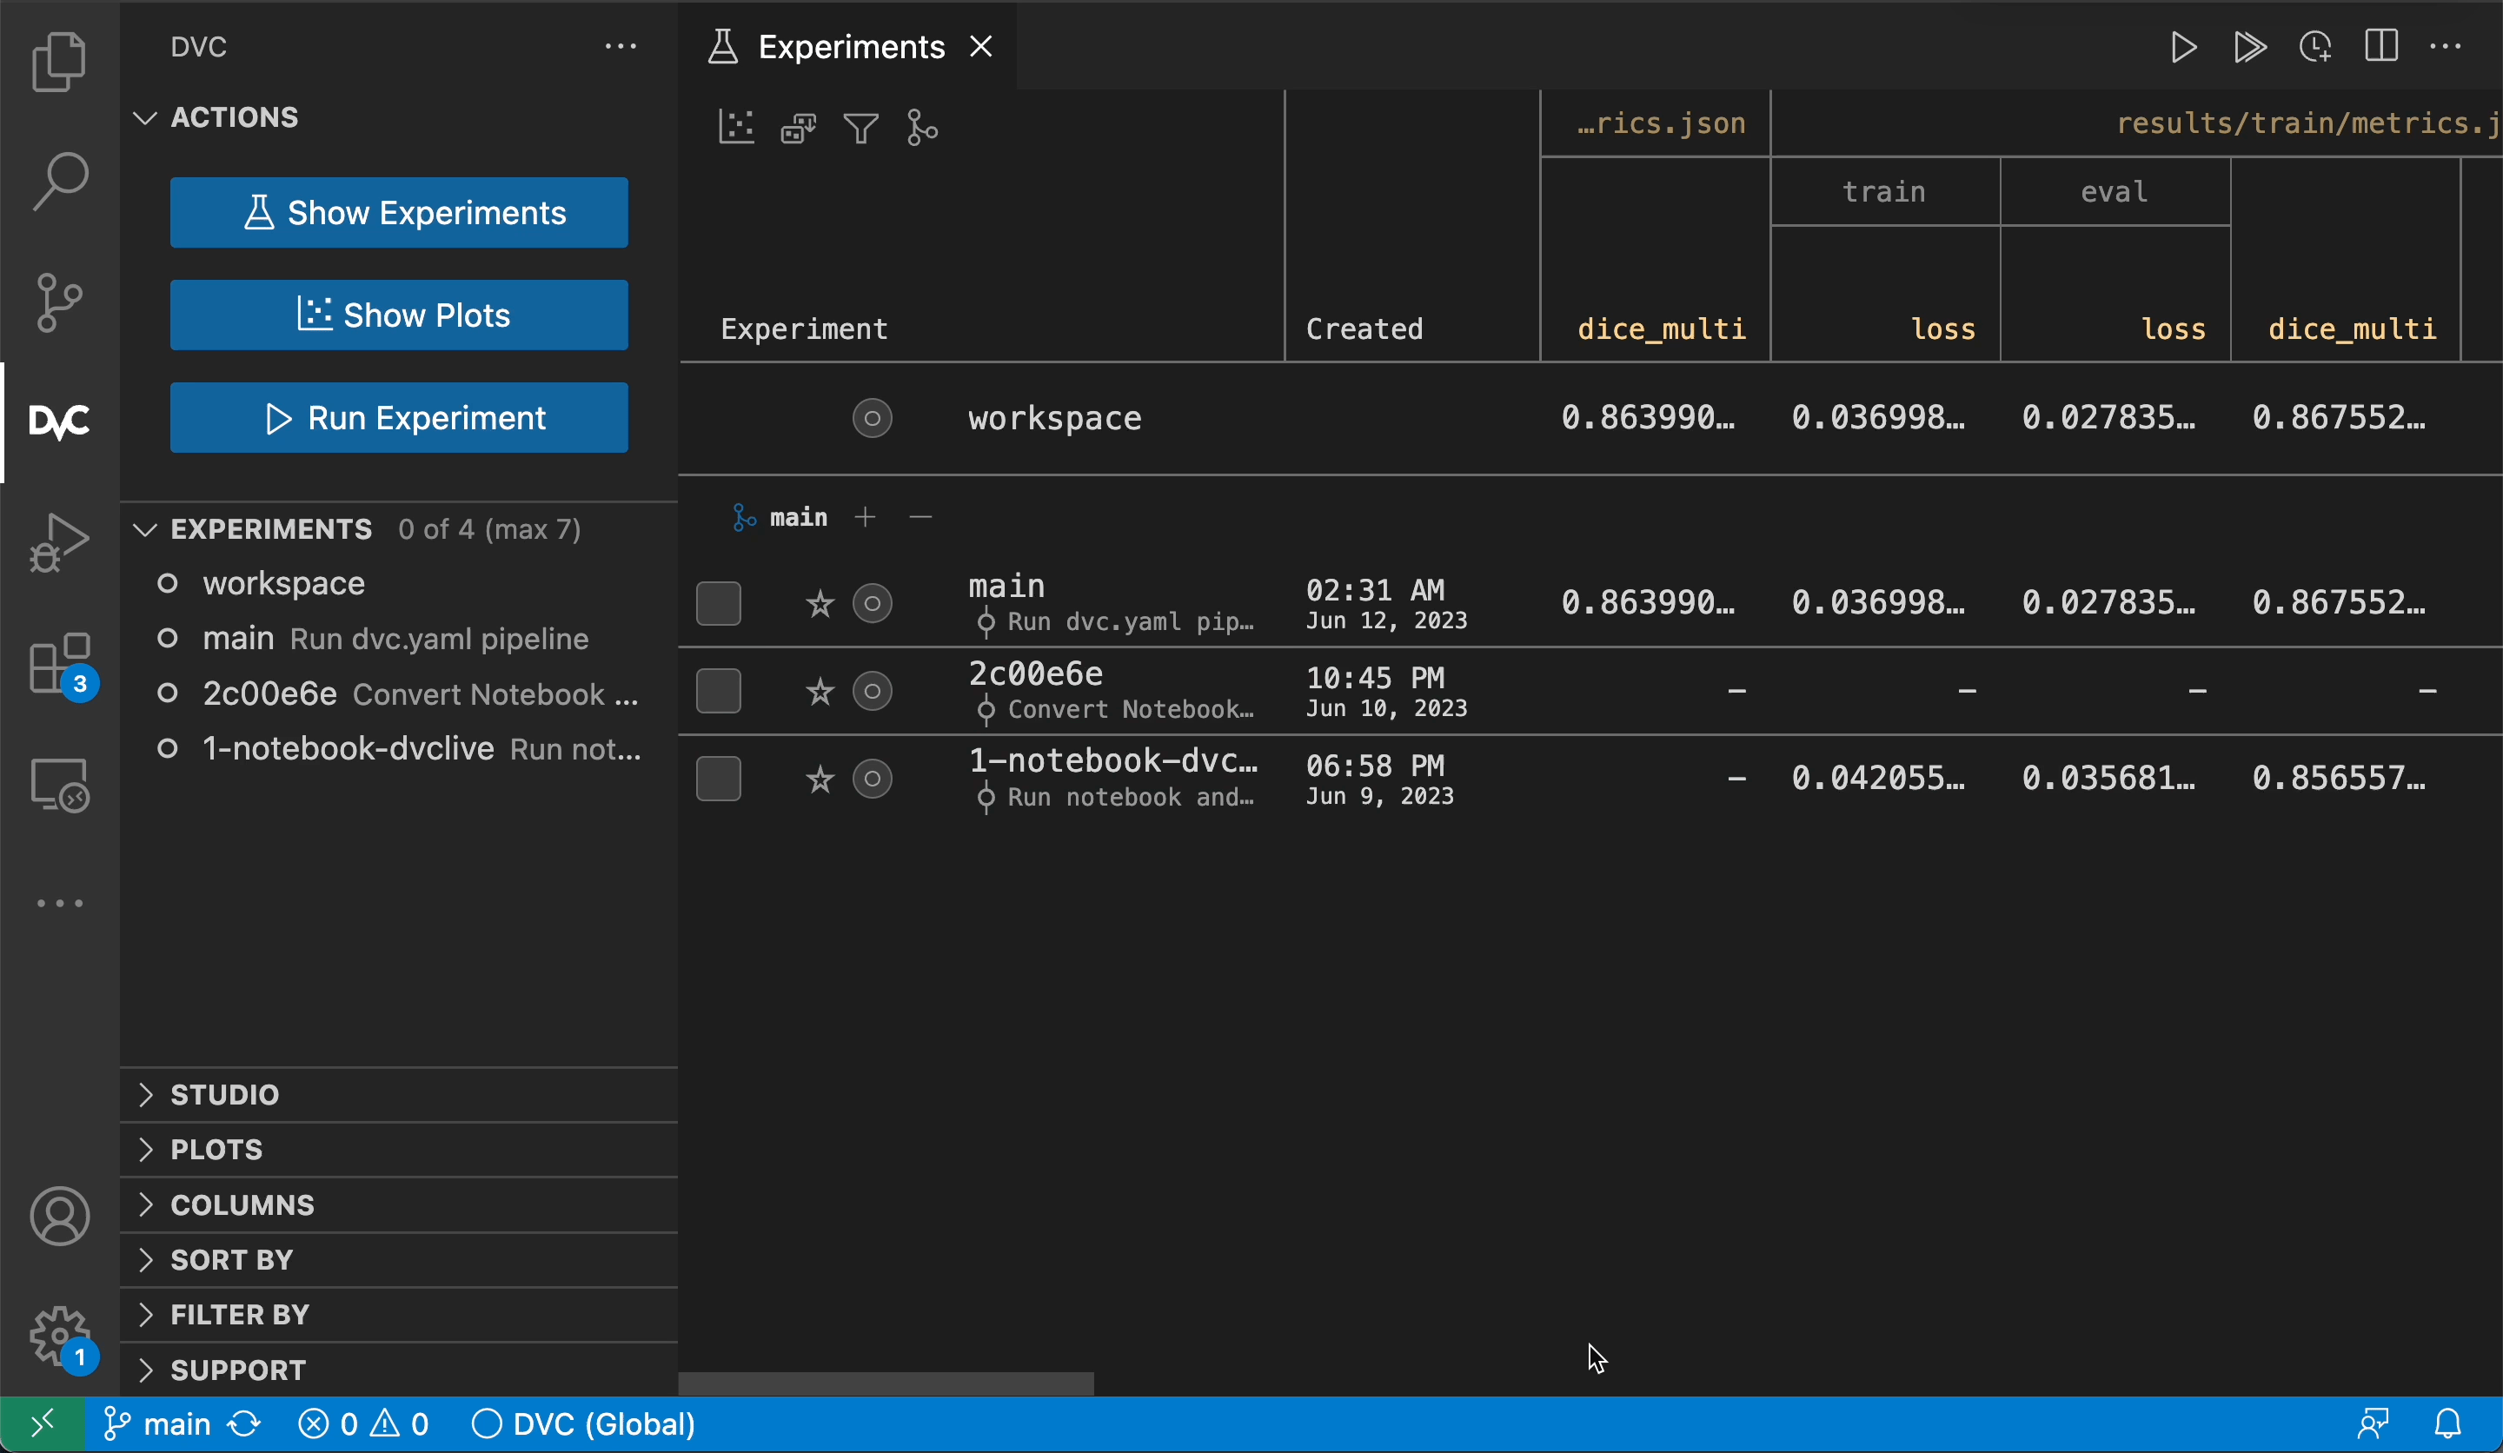Run all experiments via the double-play icon
This screenshot has width=2503, height=1453.
[x=2250, y=47]
